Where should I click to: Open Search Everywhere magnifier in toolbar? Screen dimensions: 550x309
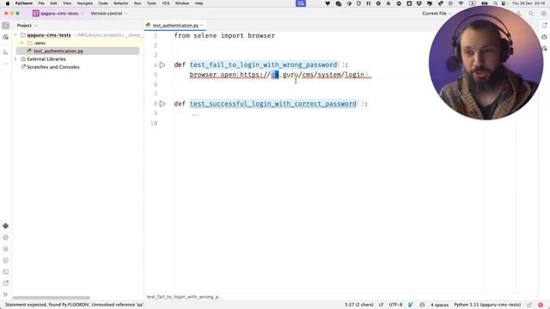pos(531,14)
